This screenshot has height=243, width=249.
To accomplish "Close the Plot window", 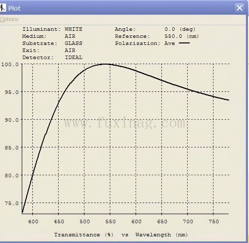I will tap(239, 8).
